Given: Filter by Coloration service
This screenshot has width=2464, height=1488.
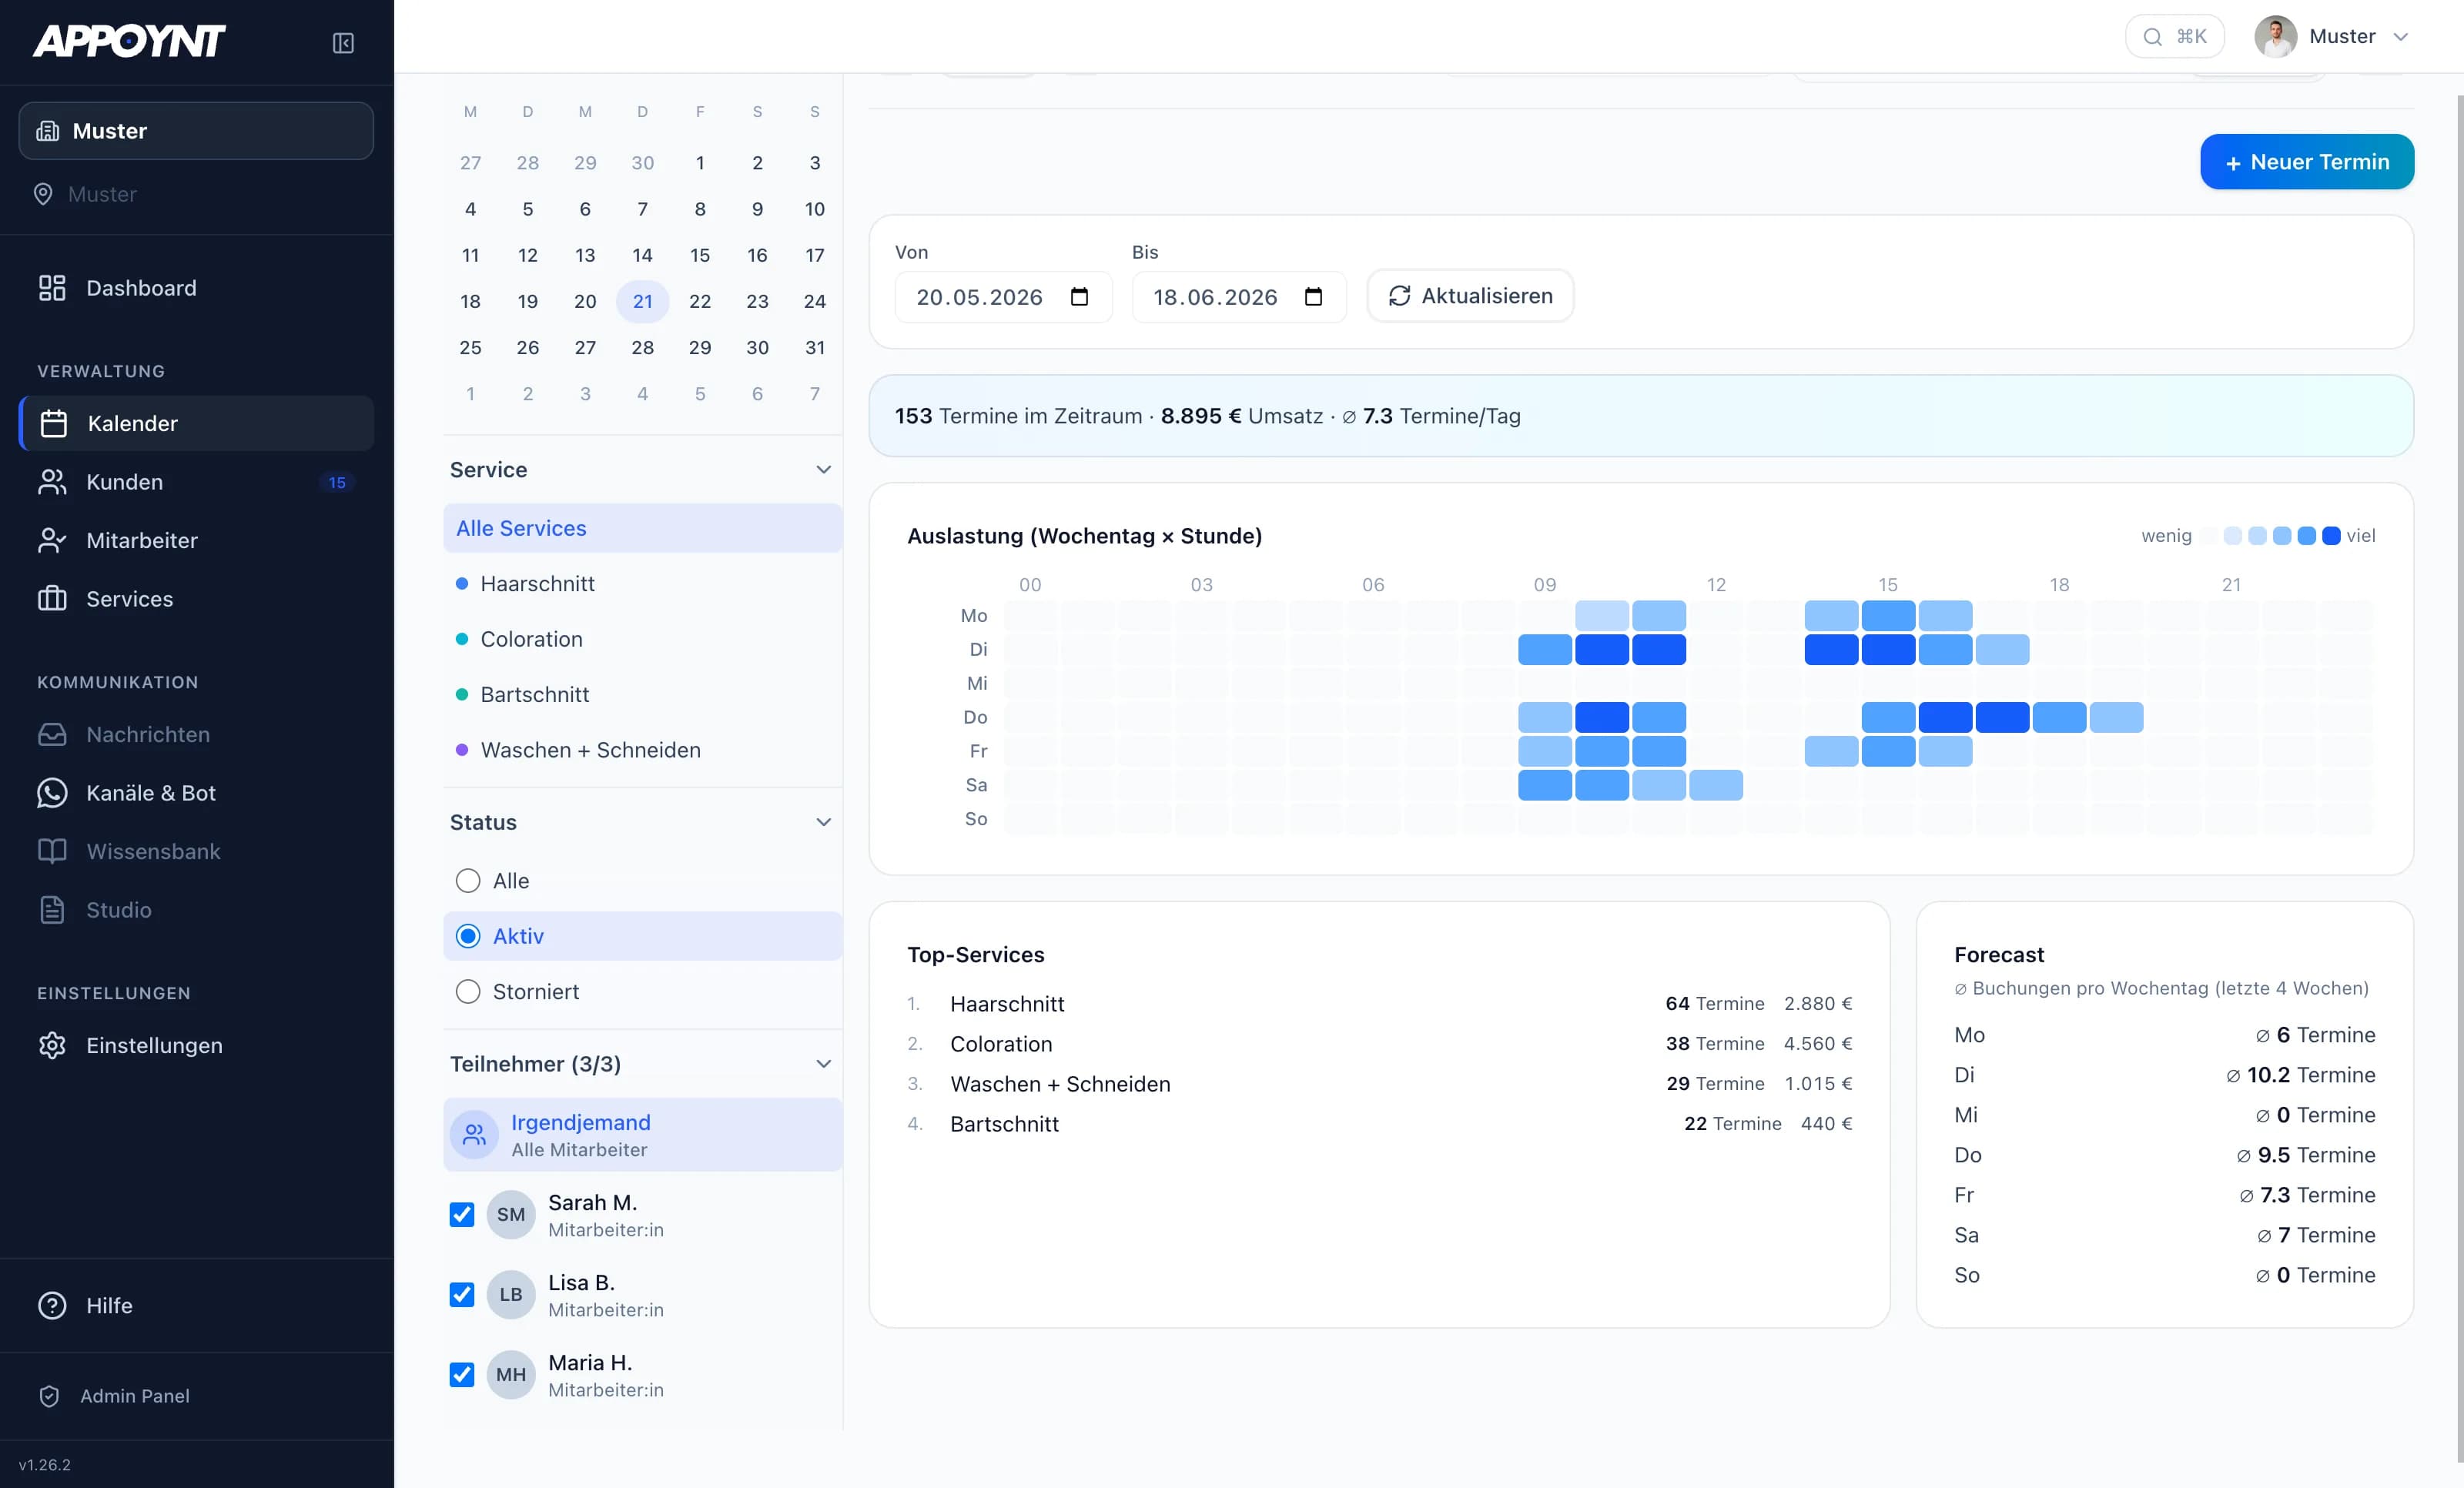Looking at the screenshot, I should pos(642,639).
